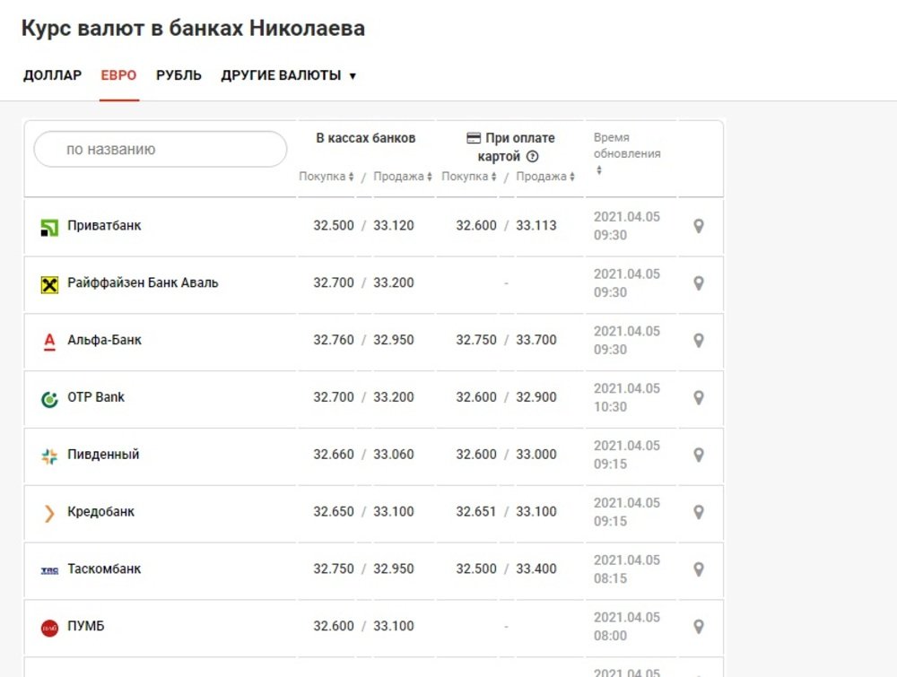This screenshot has width=897, height=677.
Task: Open the Альфа-Банк link
Action: pos(104,340)
